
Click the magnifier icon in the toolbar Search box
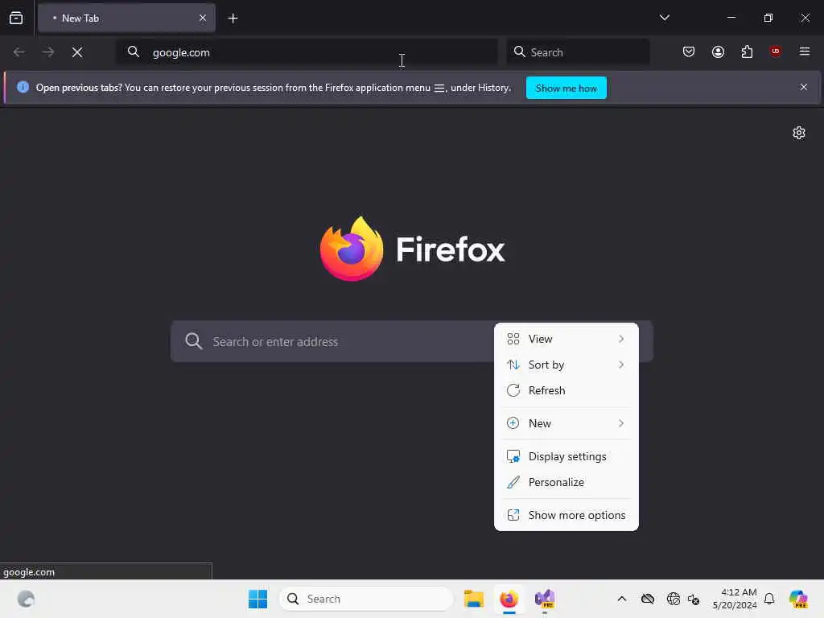click(519, 51)
